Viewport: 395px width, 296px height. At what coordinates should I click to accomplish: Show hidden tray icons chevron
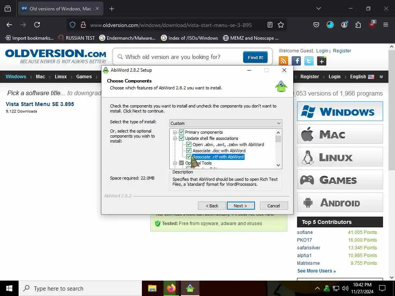(317, 288)
